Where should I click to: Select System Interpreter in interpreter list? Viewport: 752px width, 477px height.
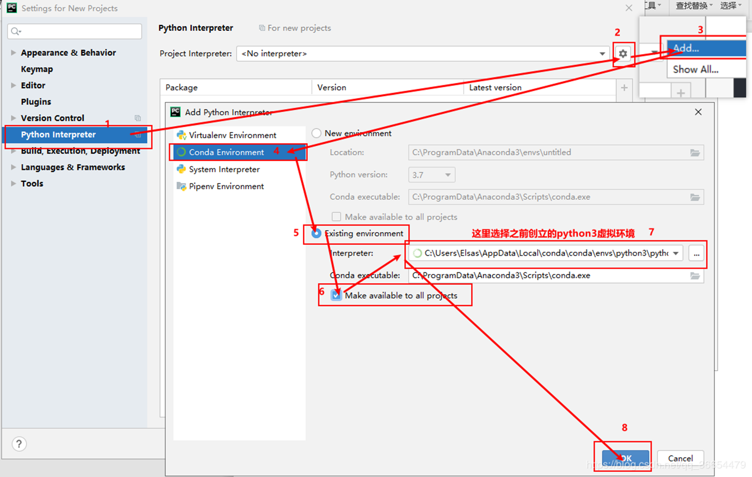[239, 169]
